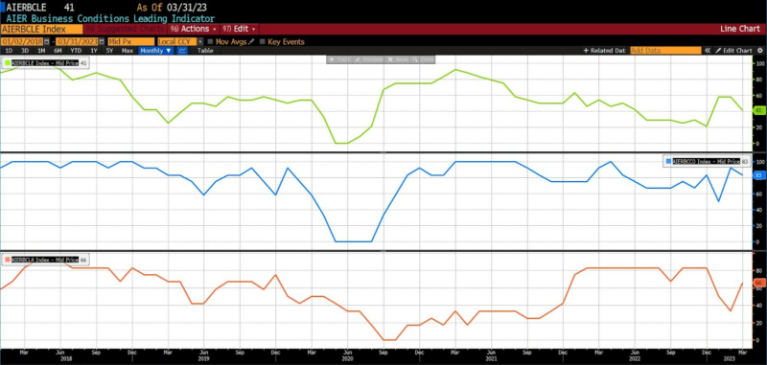Click the Mid Px field

pos(130,42)
